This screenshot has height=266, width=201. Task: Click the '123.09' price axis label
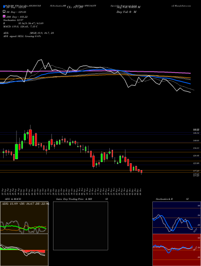[x=196, y=163]
